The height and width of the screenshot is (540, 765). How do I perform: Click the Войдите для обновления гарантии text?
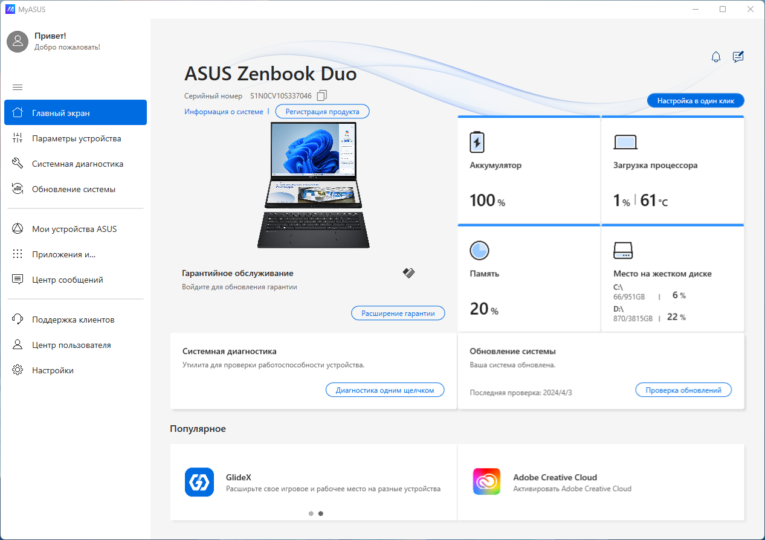[x=239, y=287]
